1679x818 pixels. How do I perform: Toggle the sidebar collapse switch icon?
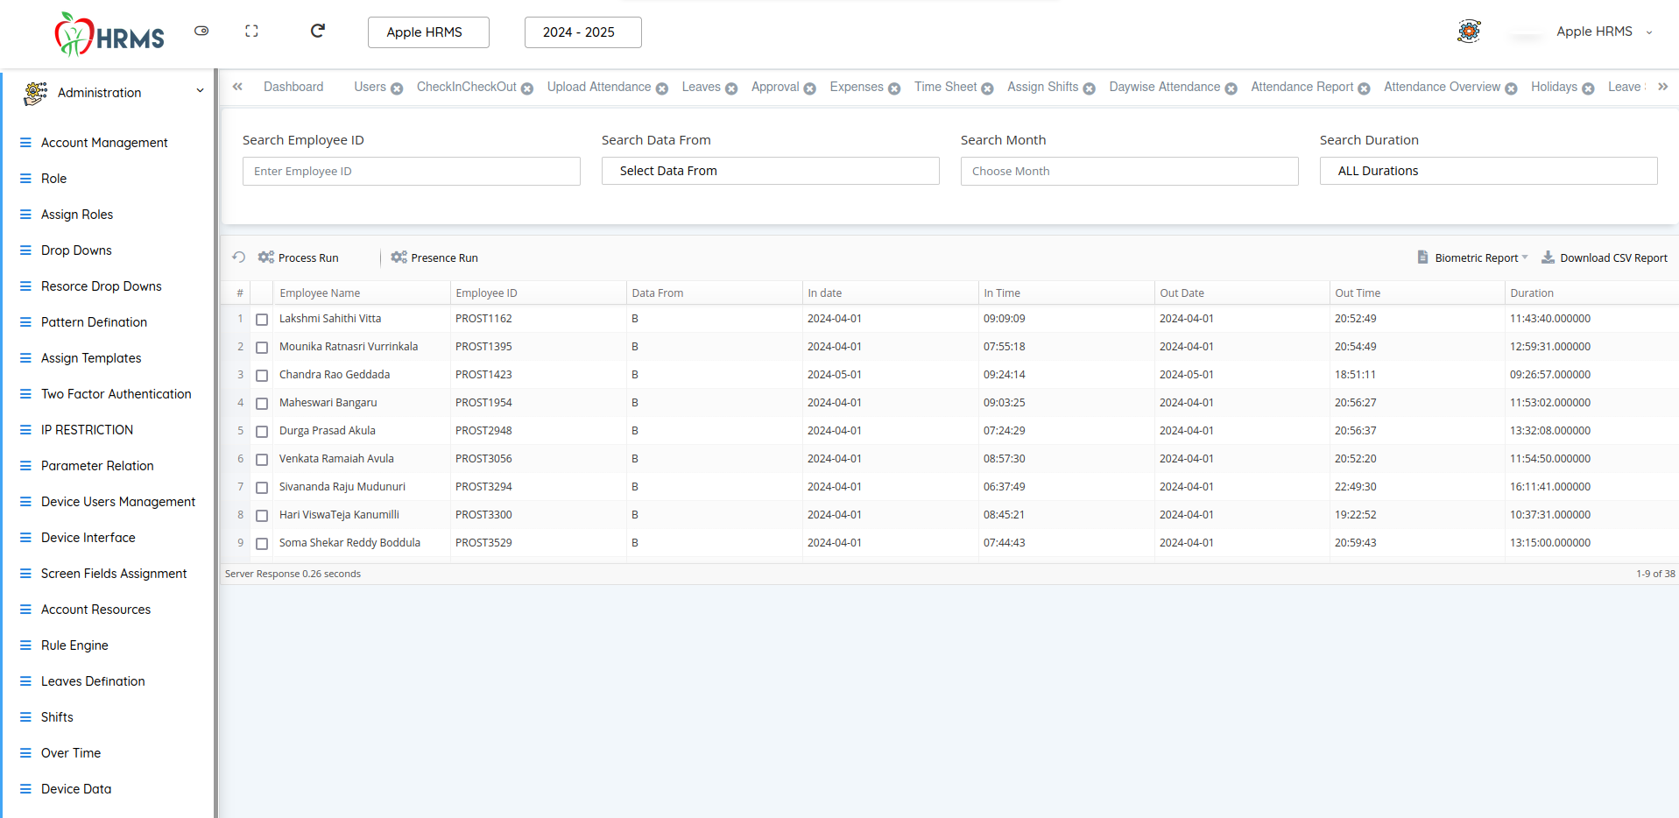201,31
